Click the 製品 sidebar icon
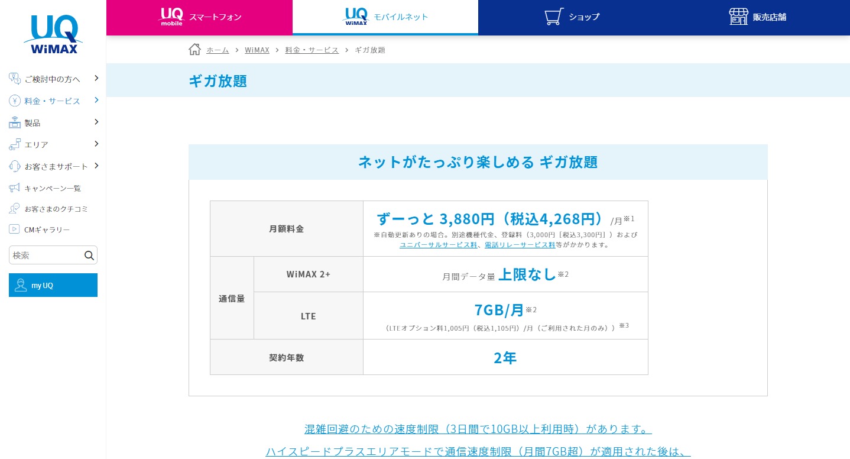Viewport: 850px width, 459px height. (x=15, y=122)
